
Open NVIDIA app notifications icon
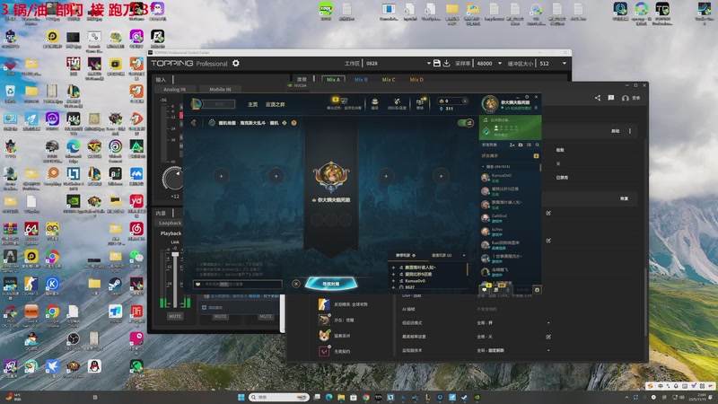611,98
